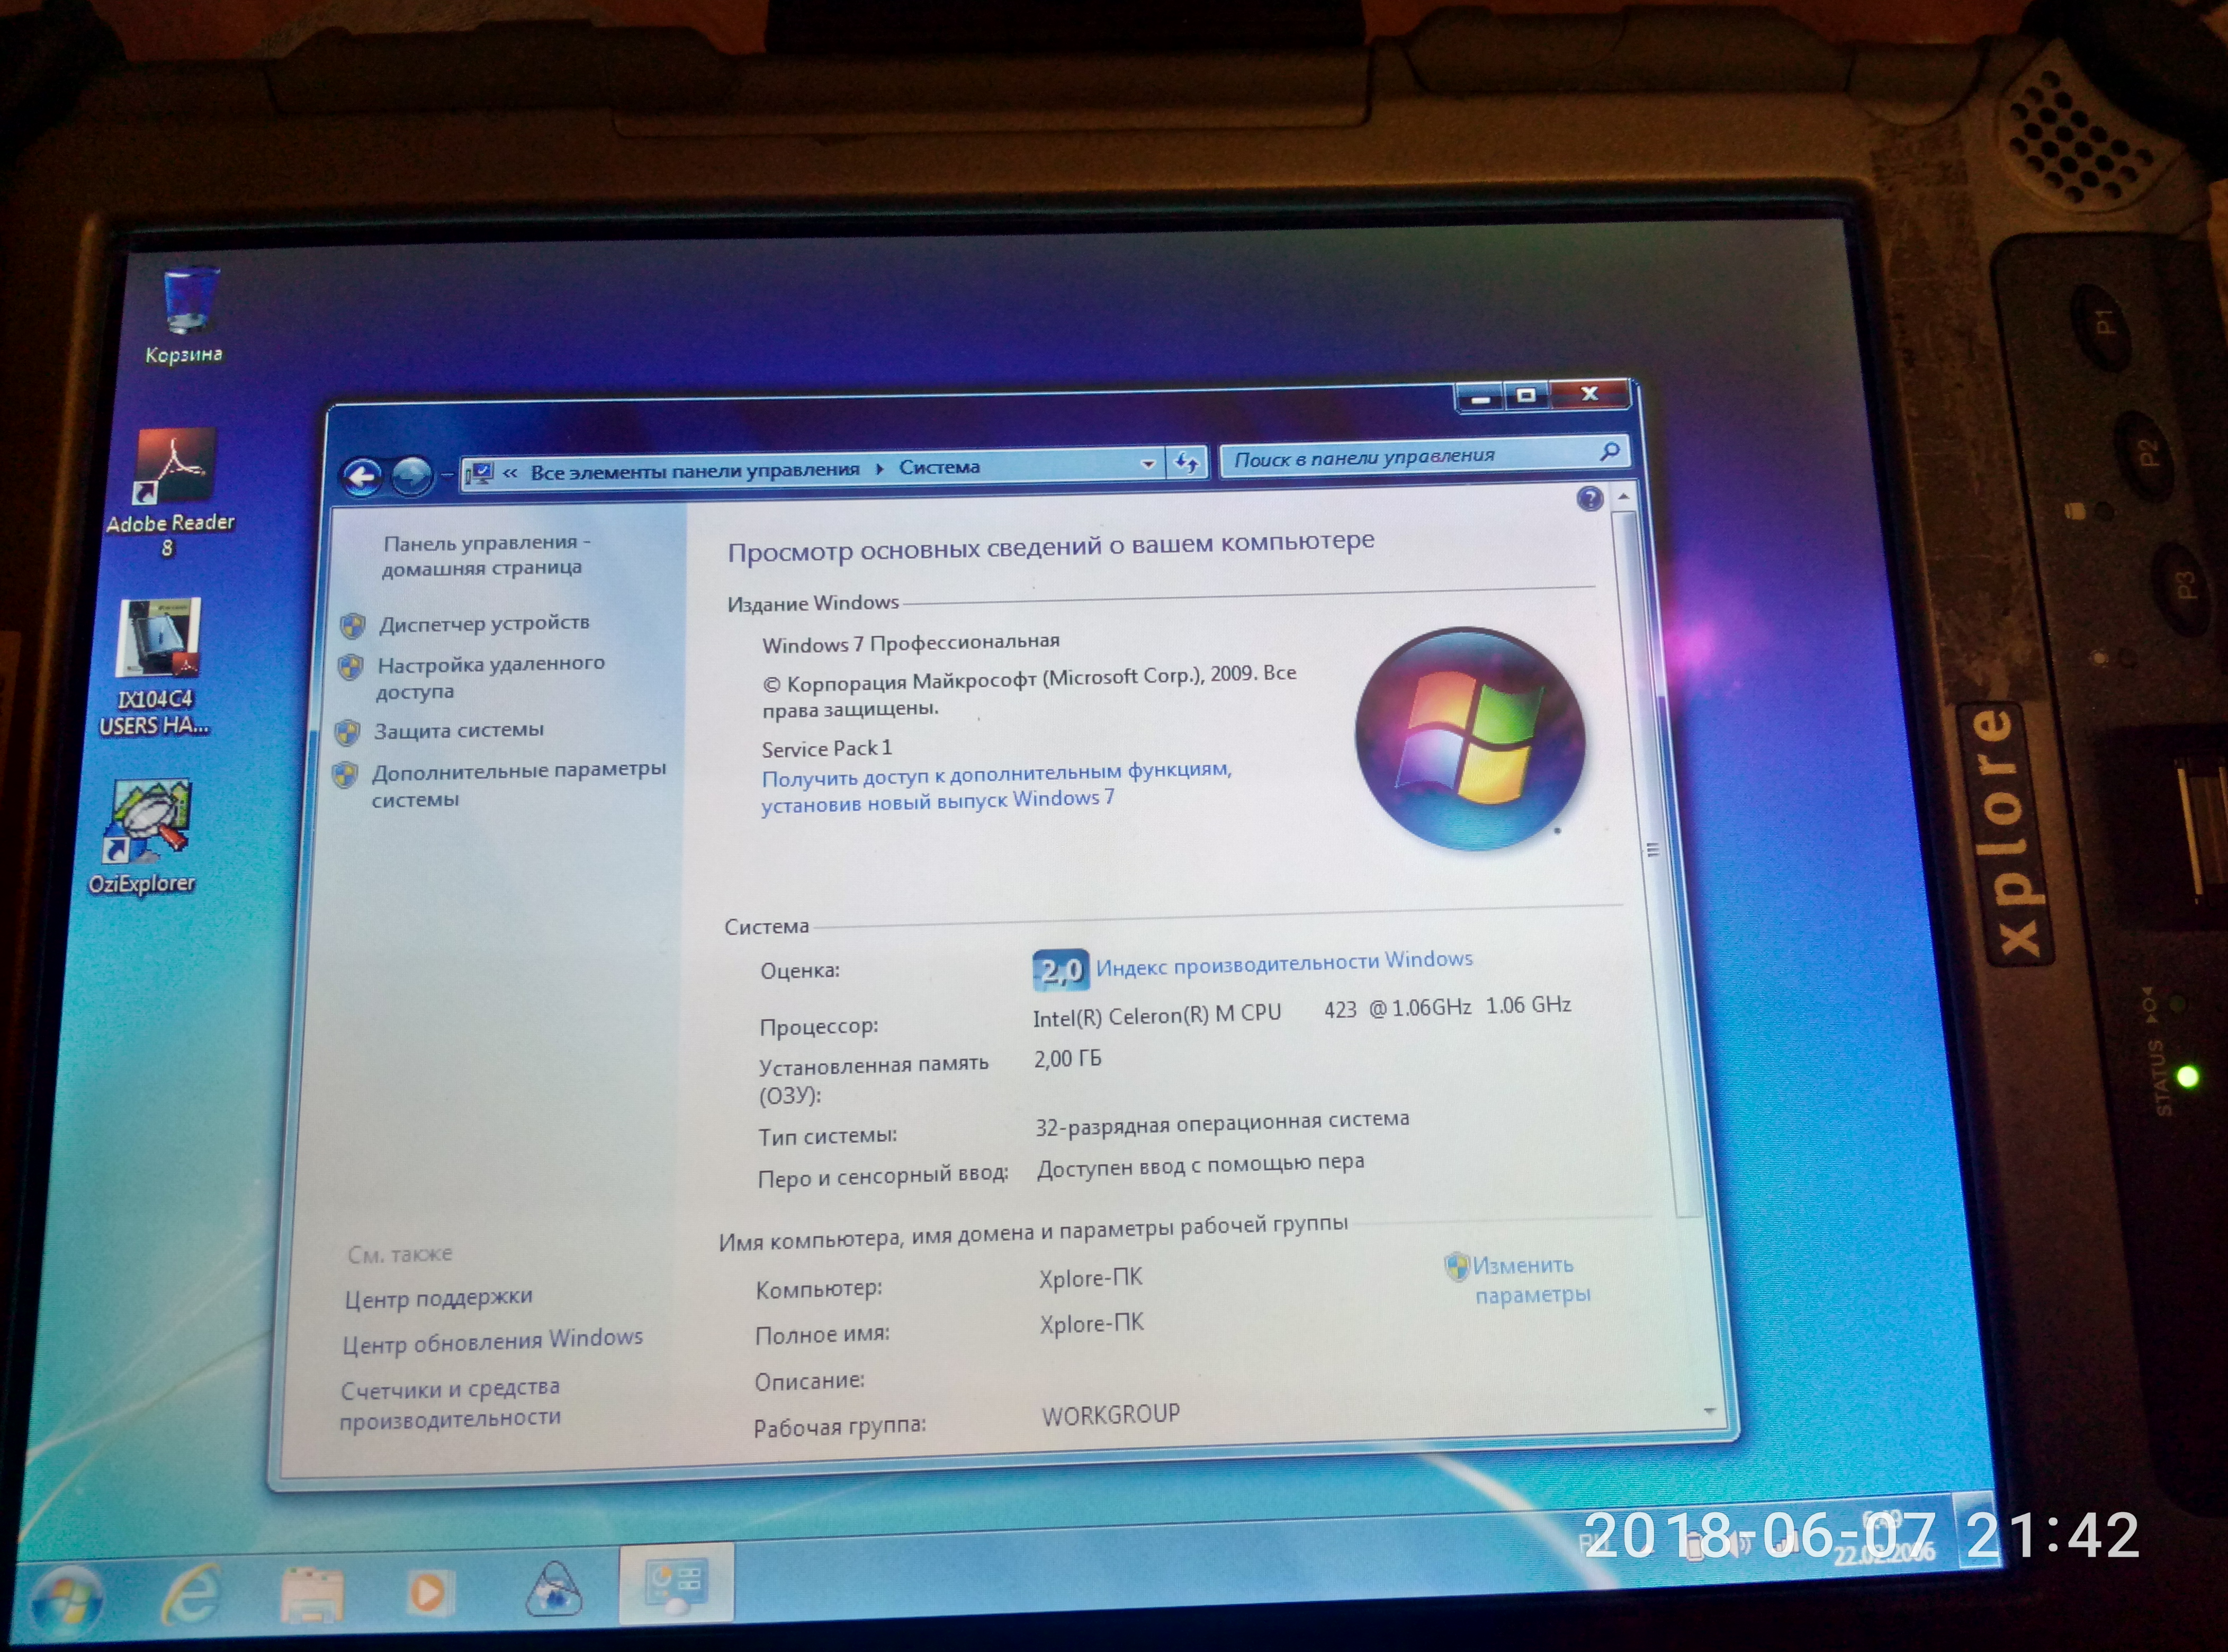Click the scrollbar down arrow of the window
This screenshot has width=2228, height=1652.
pyautogui.click(x=1709, y=1411)
